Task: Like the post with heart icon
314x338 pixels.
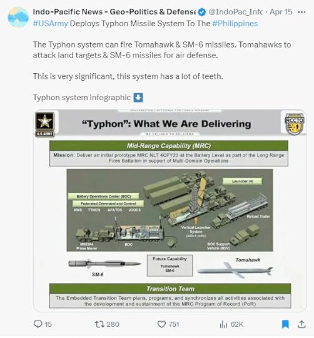Action: pyautogui.click(x=161, y=324)
